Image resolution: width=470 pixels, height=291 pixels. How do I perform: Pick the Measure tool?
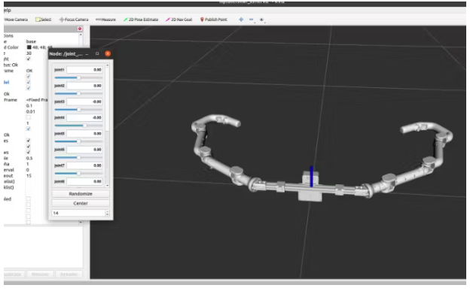click(x=105, y=20)
